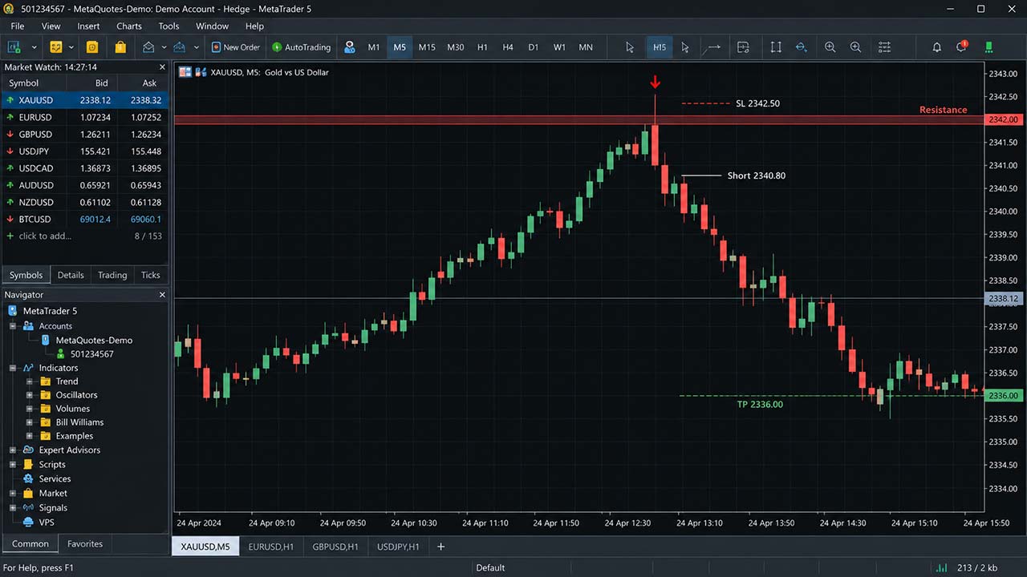Switch chart to M1 timeframe
Viewport: 1027px width, 577px height.
click(374, 47)
